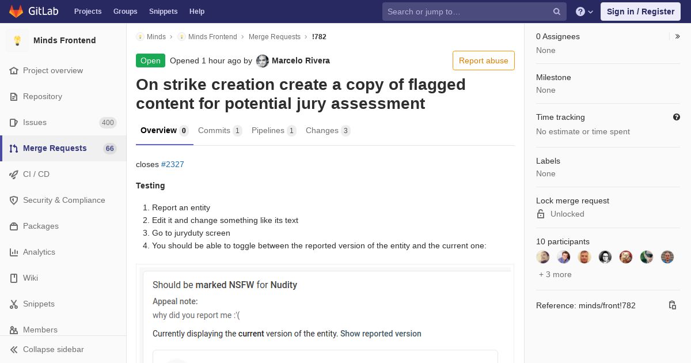The image size is (691, 363).
Task: Open the Minds Frontend project avatar
Action: pyautogui.click(x=17, y=40)
